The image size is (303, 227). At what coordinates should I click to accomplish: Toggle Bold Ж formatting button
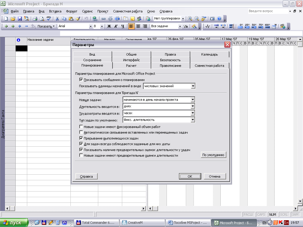[x=109, y=26]
